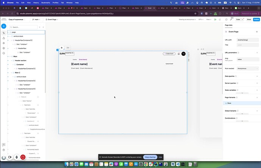Screen dimensions: 261x168
Task: Toggle the recorder camera button
Action: (x=9, y=157)
